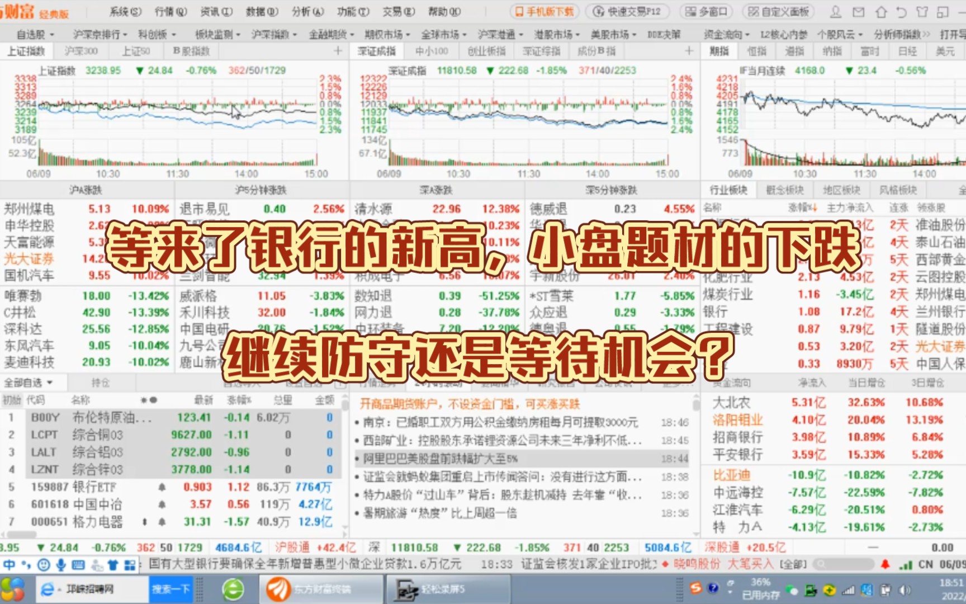
Task: Open the futures account promo link
Action: click(470, 404)
